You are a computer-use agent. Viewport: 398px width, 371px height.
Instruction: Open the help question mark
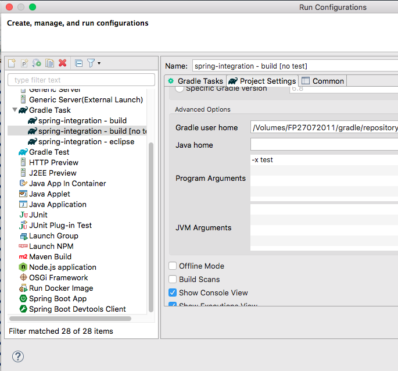(x=18, y=356)
